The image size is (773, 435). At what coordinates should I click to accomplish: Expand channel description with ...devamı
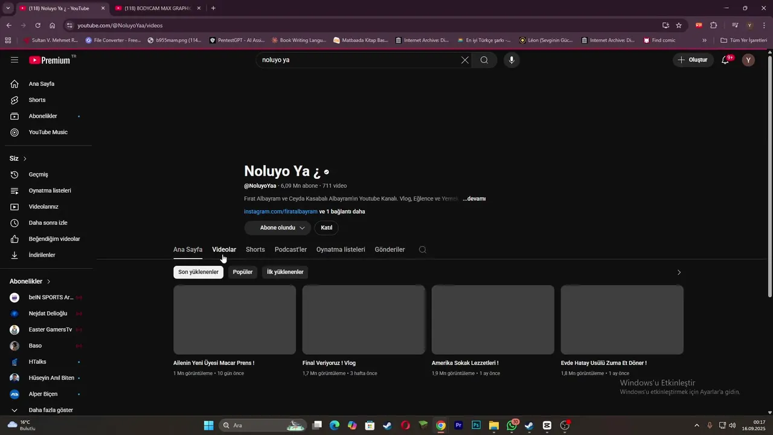tap(474, 199)
